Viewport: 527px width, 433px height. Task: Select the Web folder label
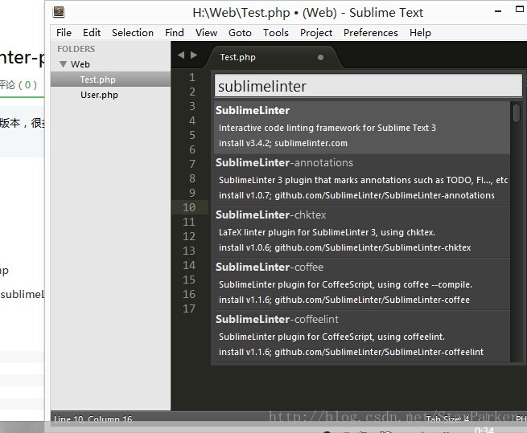click(x=80, y=64)
